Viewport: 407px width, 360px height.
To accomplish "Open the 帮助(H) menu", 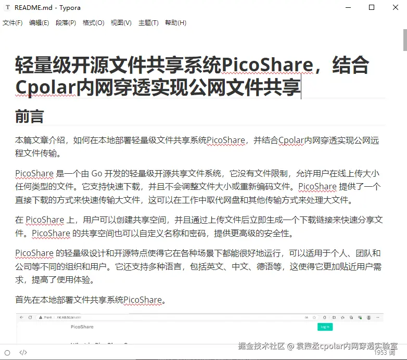I will 175,23.
